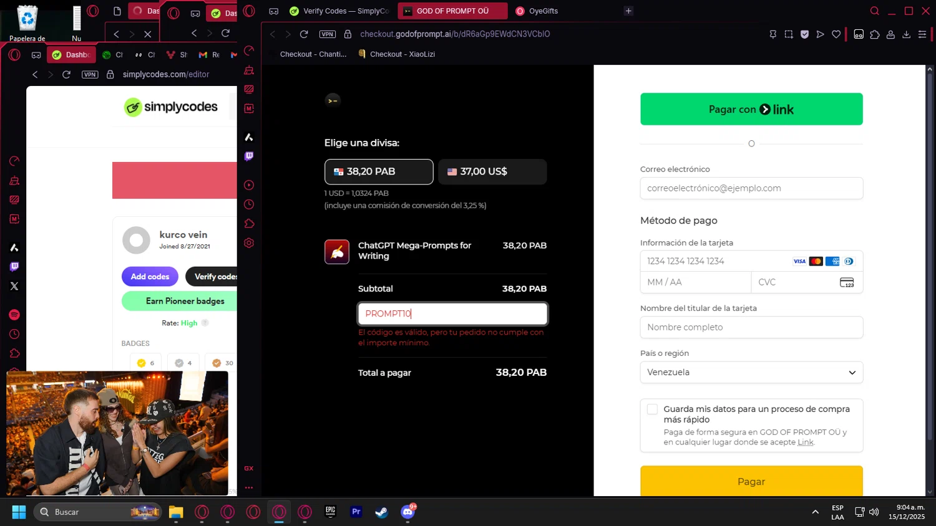Open Aria AI icon in front window sidebar
This screenshot has width=936, height=526.
tap(249, 137)
